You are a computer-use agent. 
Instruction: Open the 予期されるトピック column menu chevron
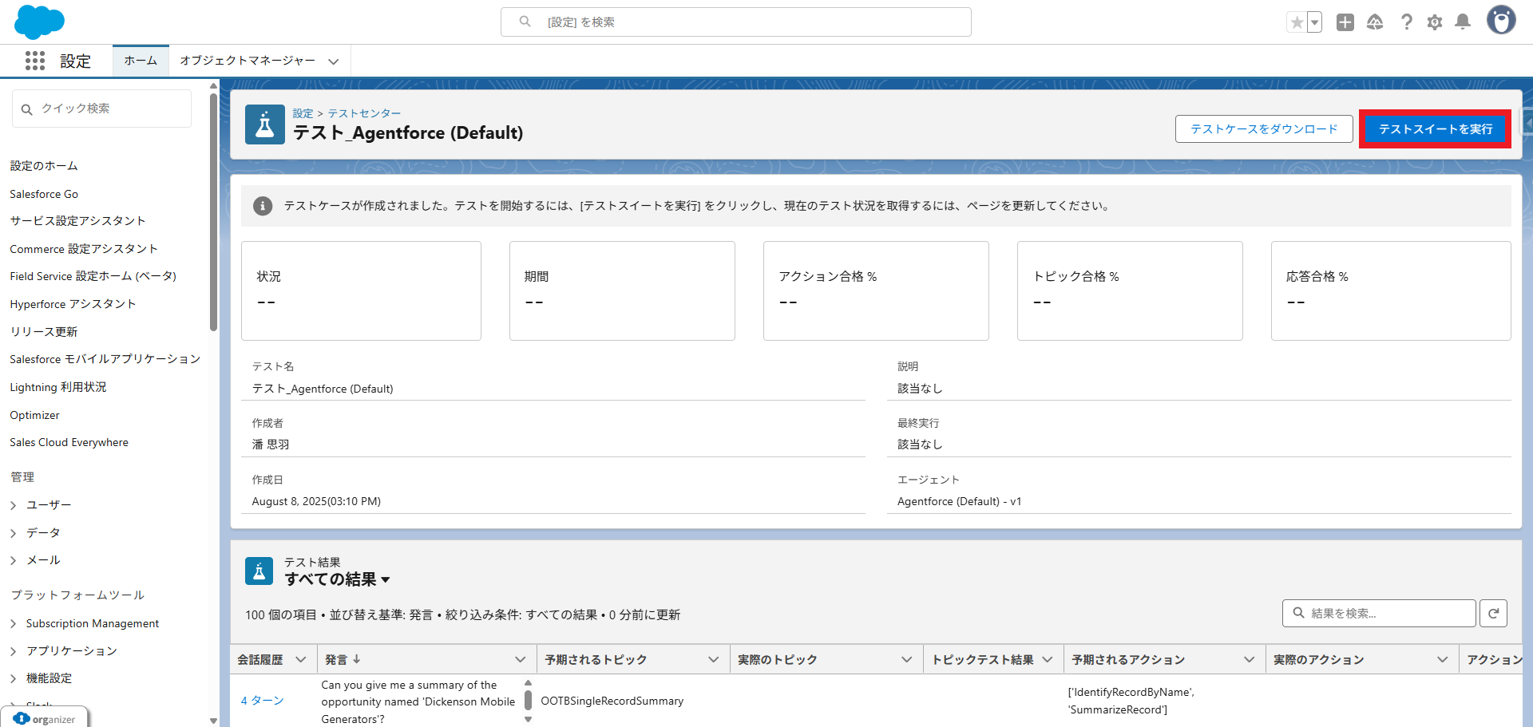click(714, 659)
